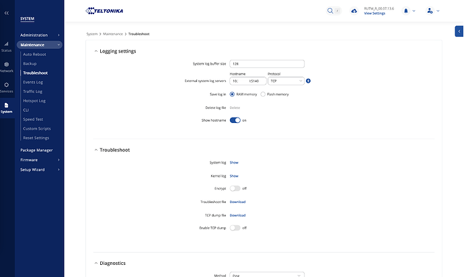
Task: Collapse the Maintenance menu
Action: pos(40,44)
